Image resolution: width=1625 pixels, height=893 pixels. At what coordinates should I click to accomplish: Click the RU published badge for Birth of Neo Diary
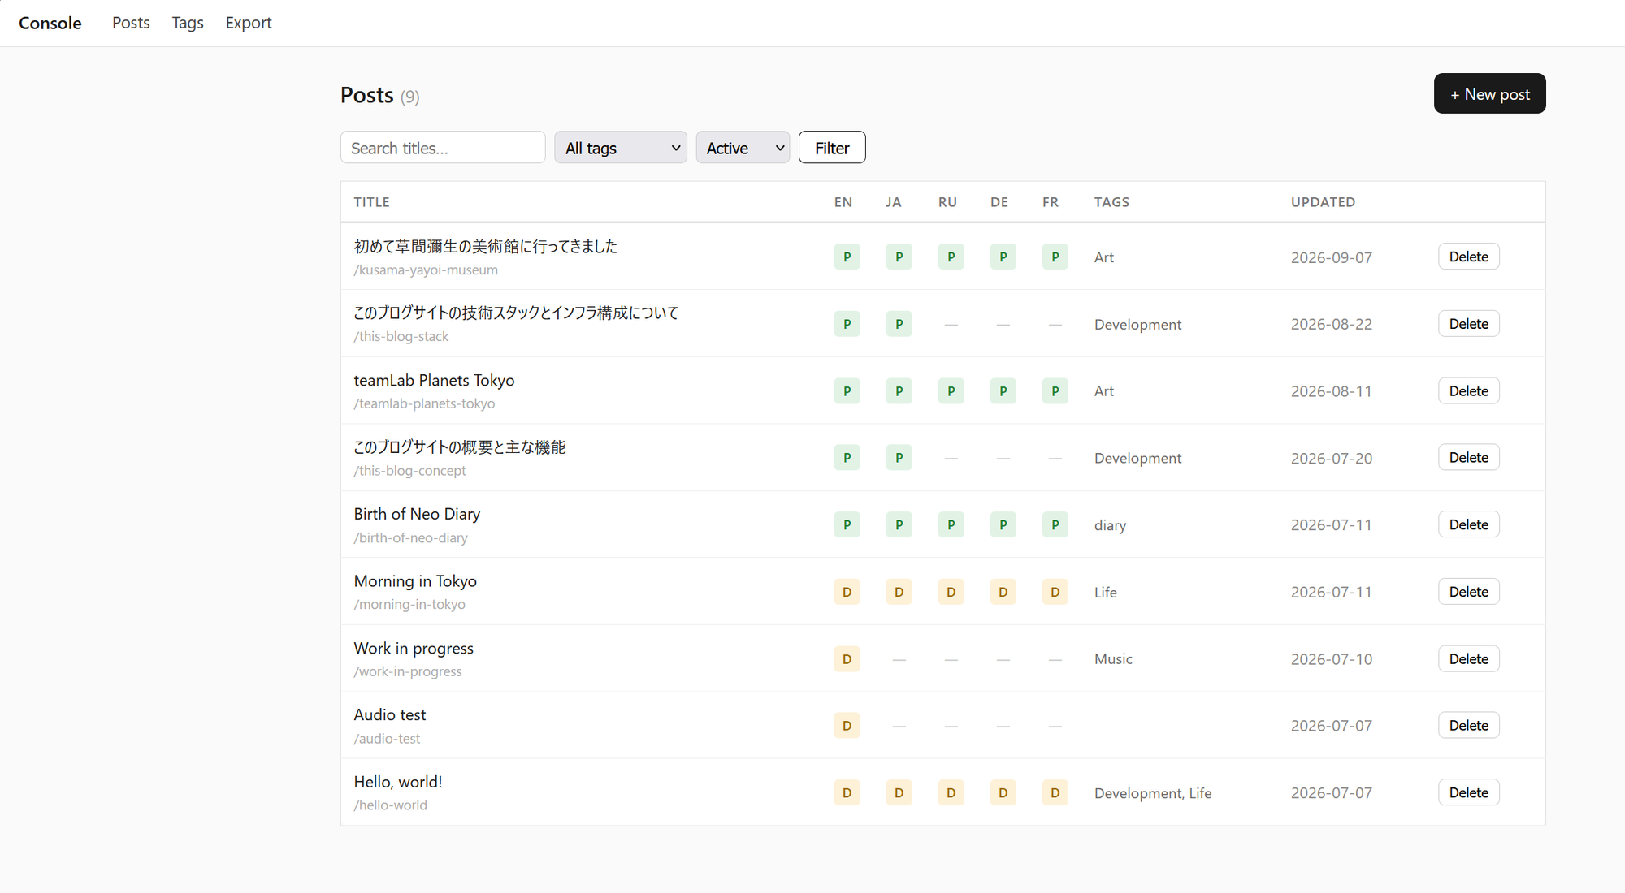[x=951, y=524]
